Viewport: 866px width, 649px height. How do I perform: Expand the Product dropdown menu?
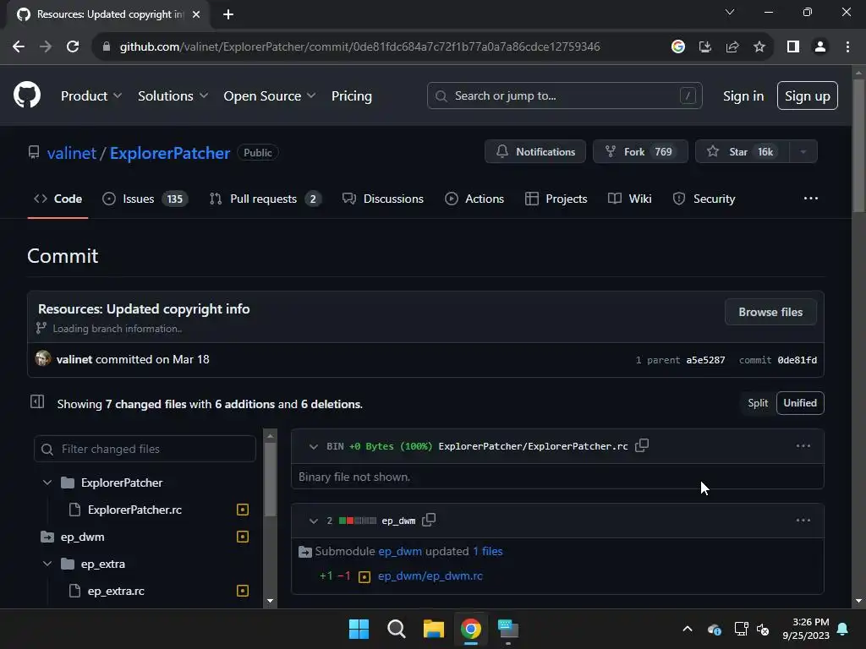pyautogui.click(x=91, y=96)
